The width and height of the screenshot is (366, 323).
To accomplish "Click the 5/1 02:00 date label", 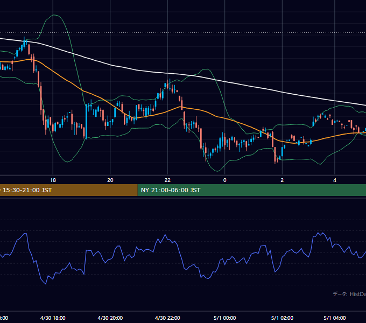I will [x=282, y=318].
